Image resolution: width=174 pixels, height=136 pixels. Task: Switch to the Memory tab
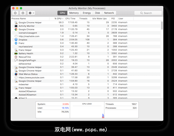click(74, 13)
